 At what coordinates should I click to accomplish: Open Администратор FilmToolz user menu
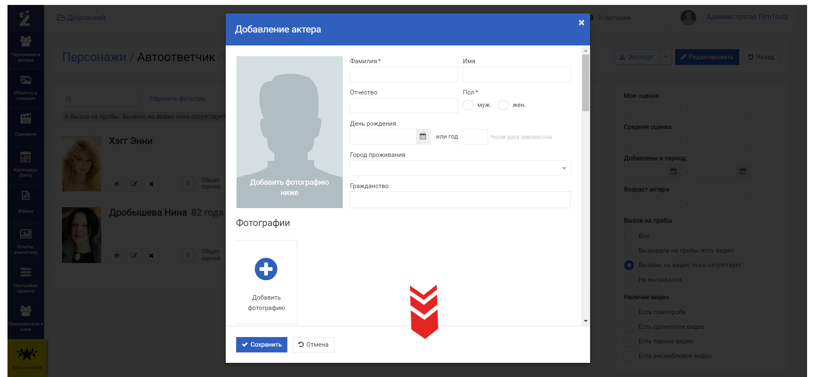pos(747,17)
